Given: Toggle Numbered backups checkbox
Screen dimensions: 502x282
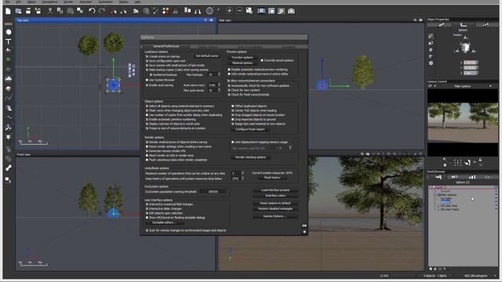Looking at the screenshot, I should coord(151,74).
